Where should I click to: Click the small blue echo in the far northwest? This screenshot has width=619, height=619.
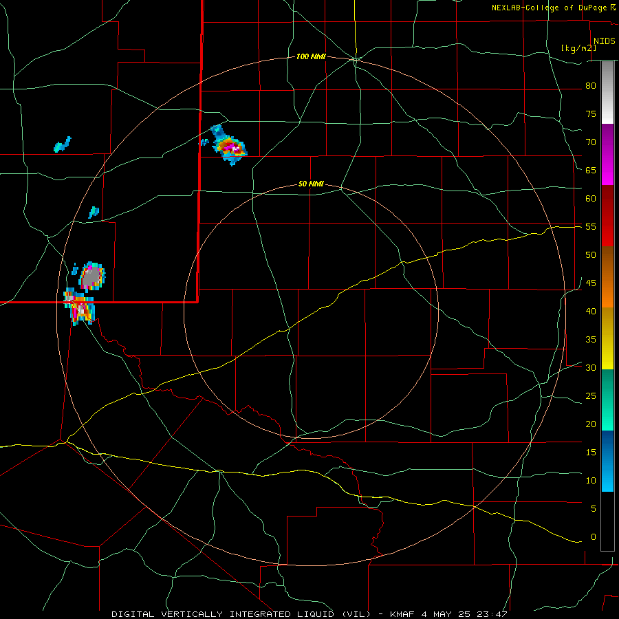pos(63,144)
